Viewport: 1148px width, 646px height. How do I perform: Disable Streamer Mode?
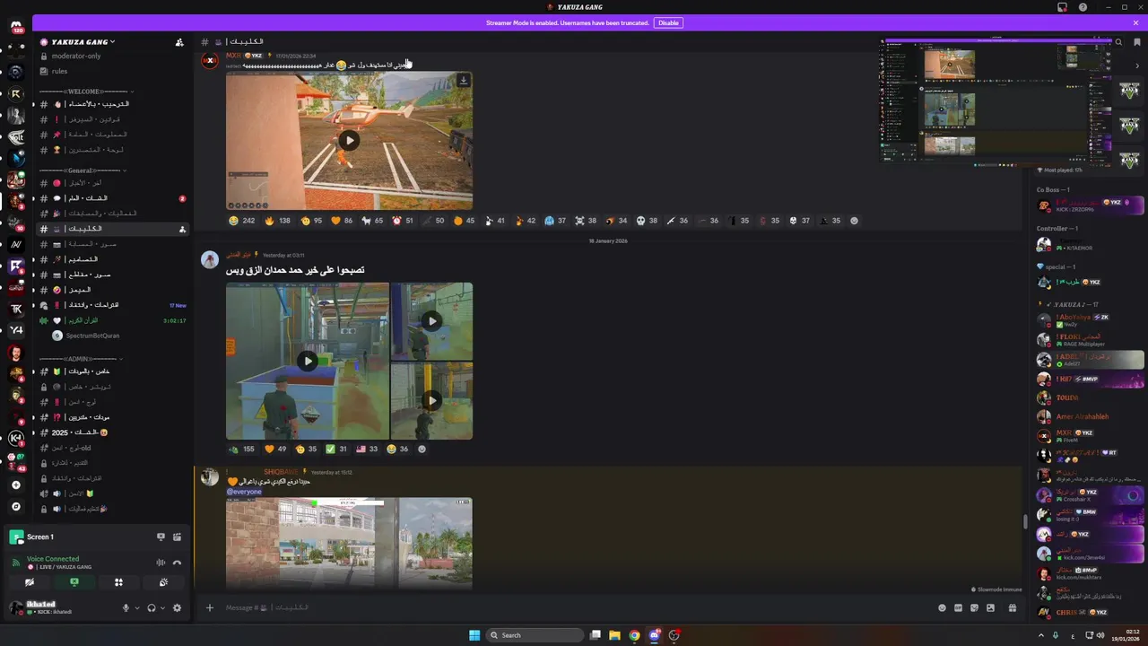click(668, 22)
